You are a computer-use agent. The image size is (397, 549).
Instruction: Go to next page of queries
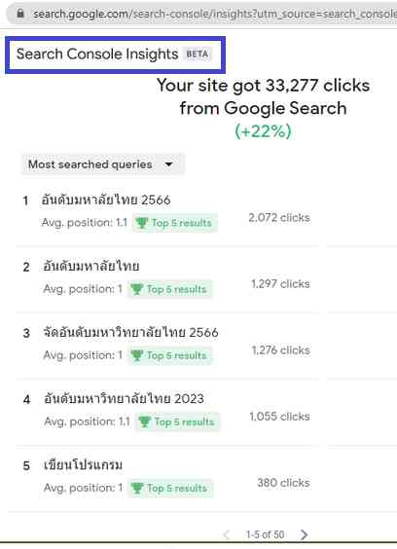pos(304,534)
